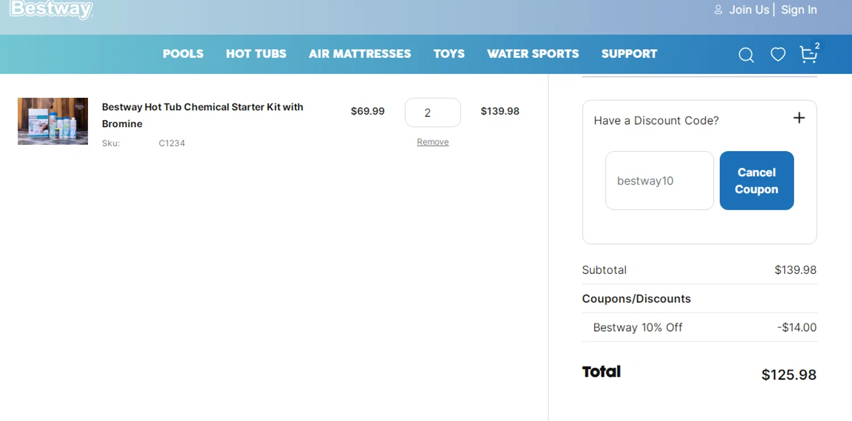Click the quantity field showing 2
Image resolution: width=852 pixels, height=421 pixels.
(x=433, y=112)
